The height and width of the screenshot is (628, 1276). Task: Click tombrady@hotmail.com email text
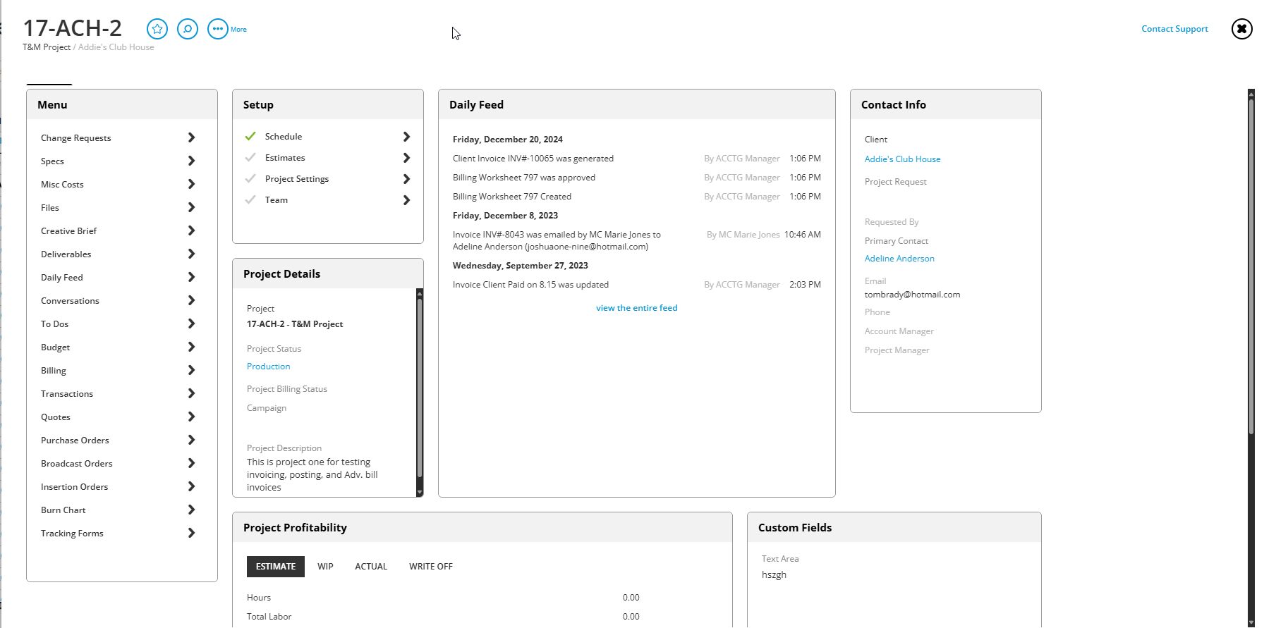(912, 295)
